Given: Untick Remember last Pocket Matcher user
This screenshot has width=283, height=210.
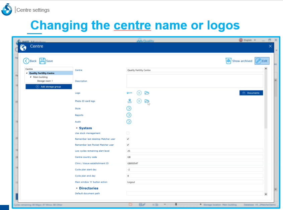Looking at the screenshot, I should [128, 145].
